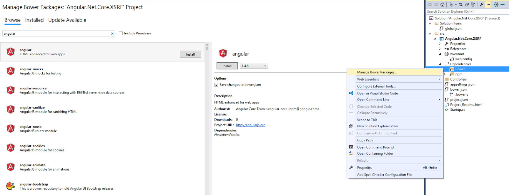This screenshot has width=509, height=195.
Task: Click the angular-animate package logo
Action: pos(11,167)
